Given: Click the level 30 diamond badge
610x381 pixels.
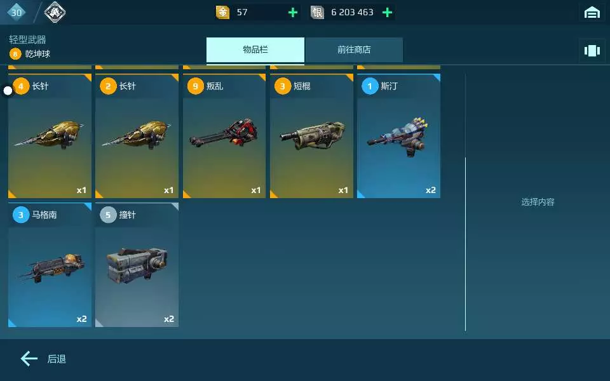Looking at the screenshot, I should pyautogui.click(x=17, y=13).
